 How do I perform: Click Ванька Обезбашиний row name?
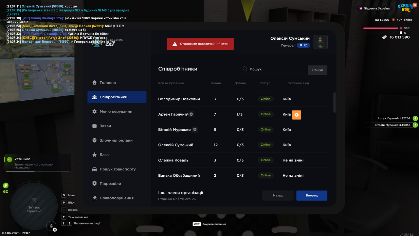[x=179, y=176]
